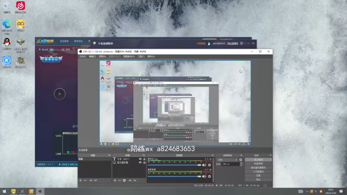Pop out the audio mixer dock
This screenshot has height=195, width=347.
click(x=213, y=155)
